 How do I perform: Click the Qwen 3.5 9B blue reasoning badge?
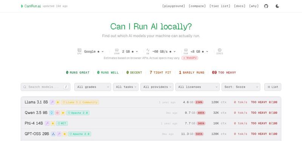pyautogui.click(x=52, y=113)
